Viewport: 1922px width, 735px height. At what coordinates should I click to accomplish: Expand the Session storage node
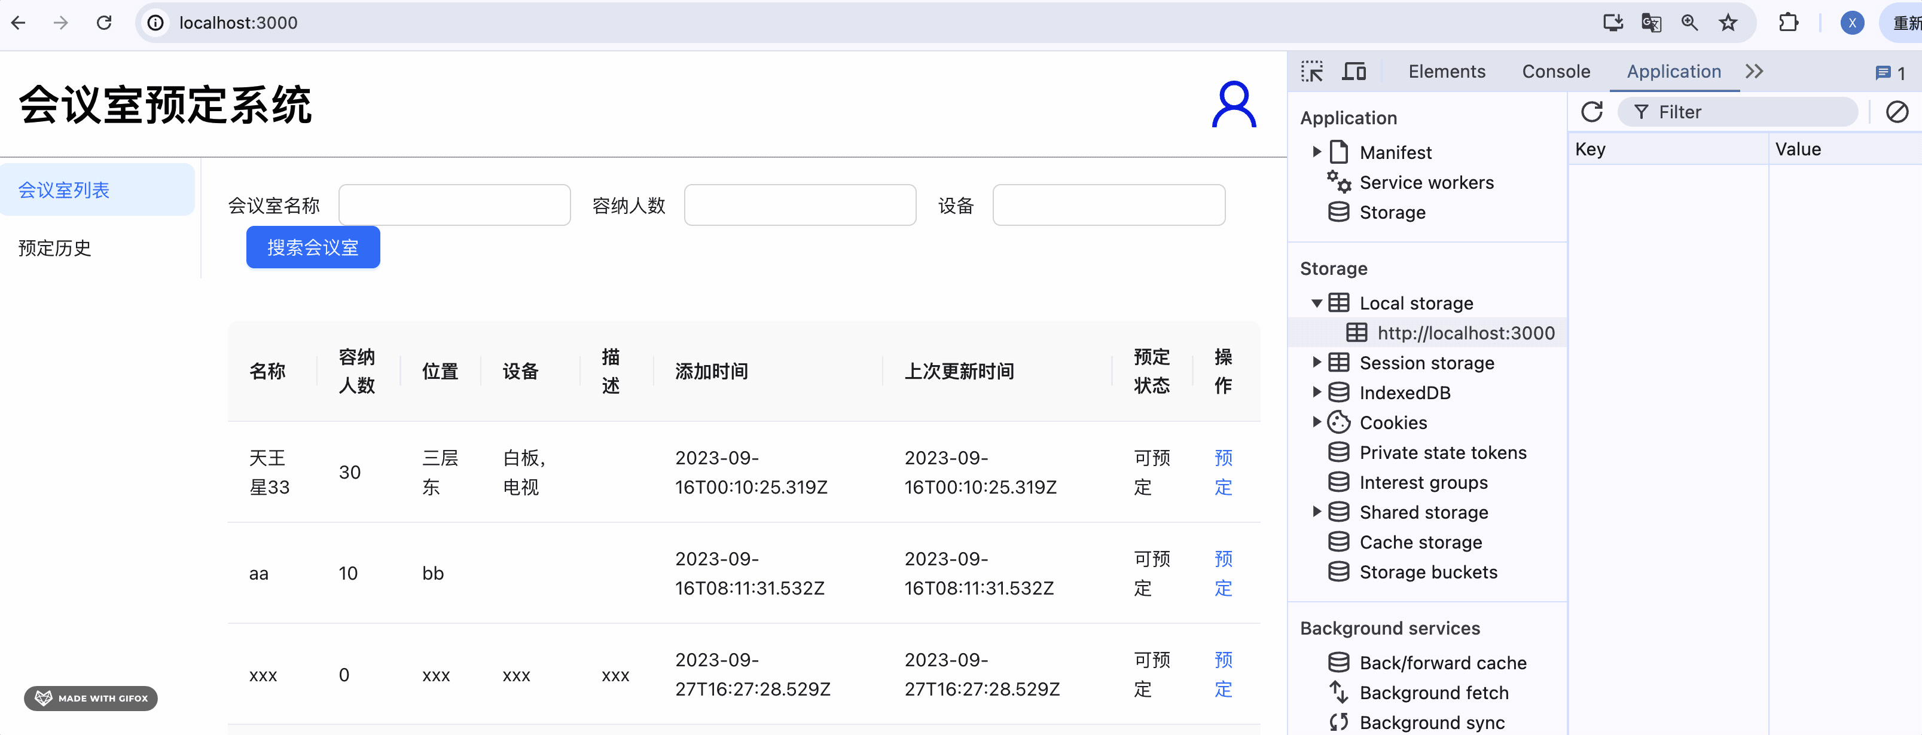click(x=1317, y=363)
